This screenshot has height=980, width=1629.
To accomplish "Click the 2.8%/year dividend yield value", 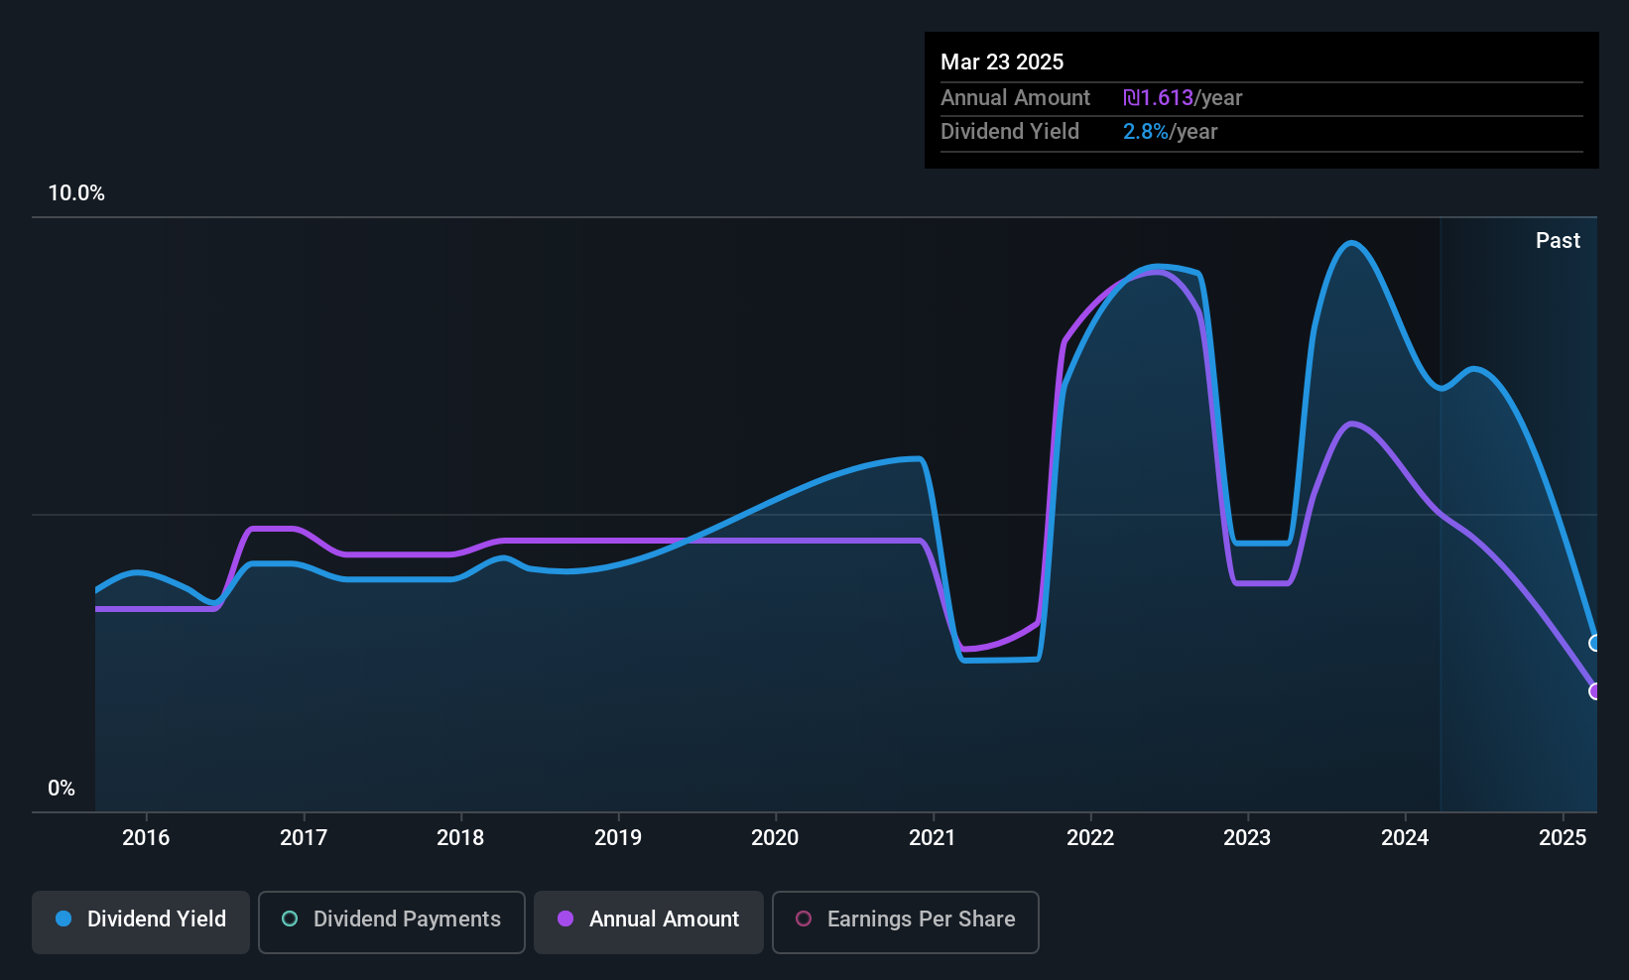I will pos(1170,132).
